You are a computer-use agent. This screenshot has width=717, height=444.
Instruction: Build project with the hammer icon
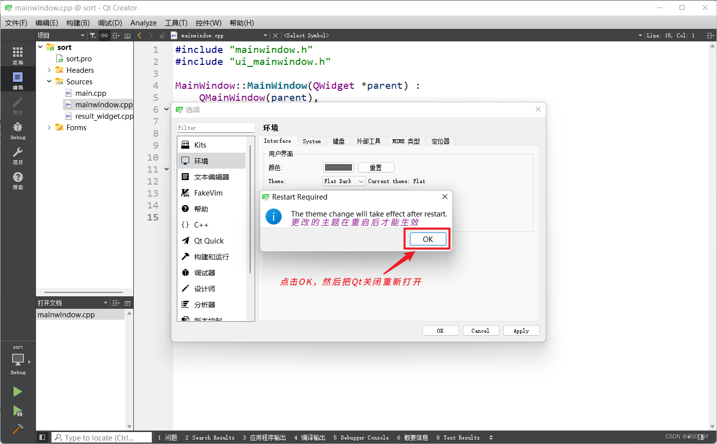pyautogui.click(x=17, y=429)
